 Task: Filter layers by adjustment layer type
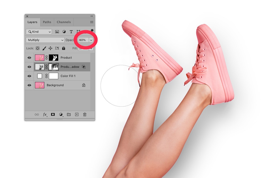click(64, 32)
